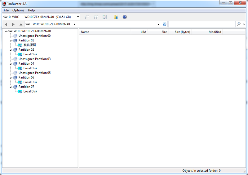Image resolution: width=248 pixels, height=175 pixels.
Task: Collapse the WDC WD10EZEX-08M2NA0 root node
Action: point(6,31)
